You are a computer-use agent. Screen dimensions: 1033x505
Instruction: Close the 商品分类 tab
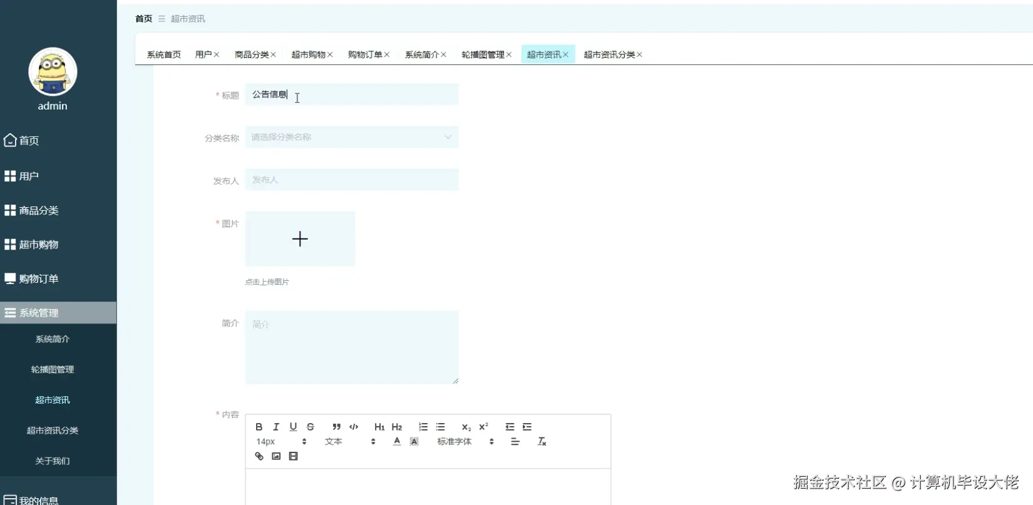tap(273, 54)
